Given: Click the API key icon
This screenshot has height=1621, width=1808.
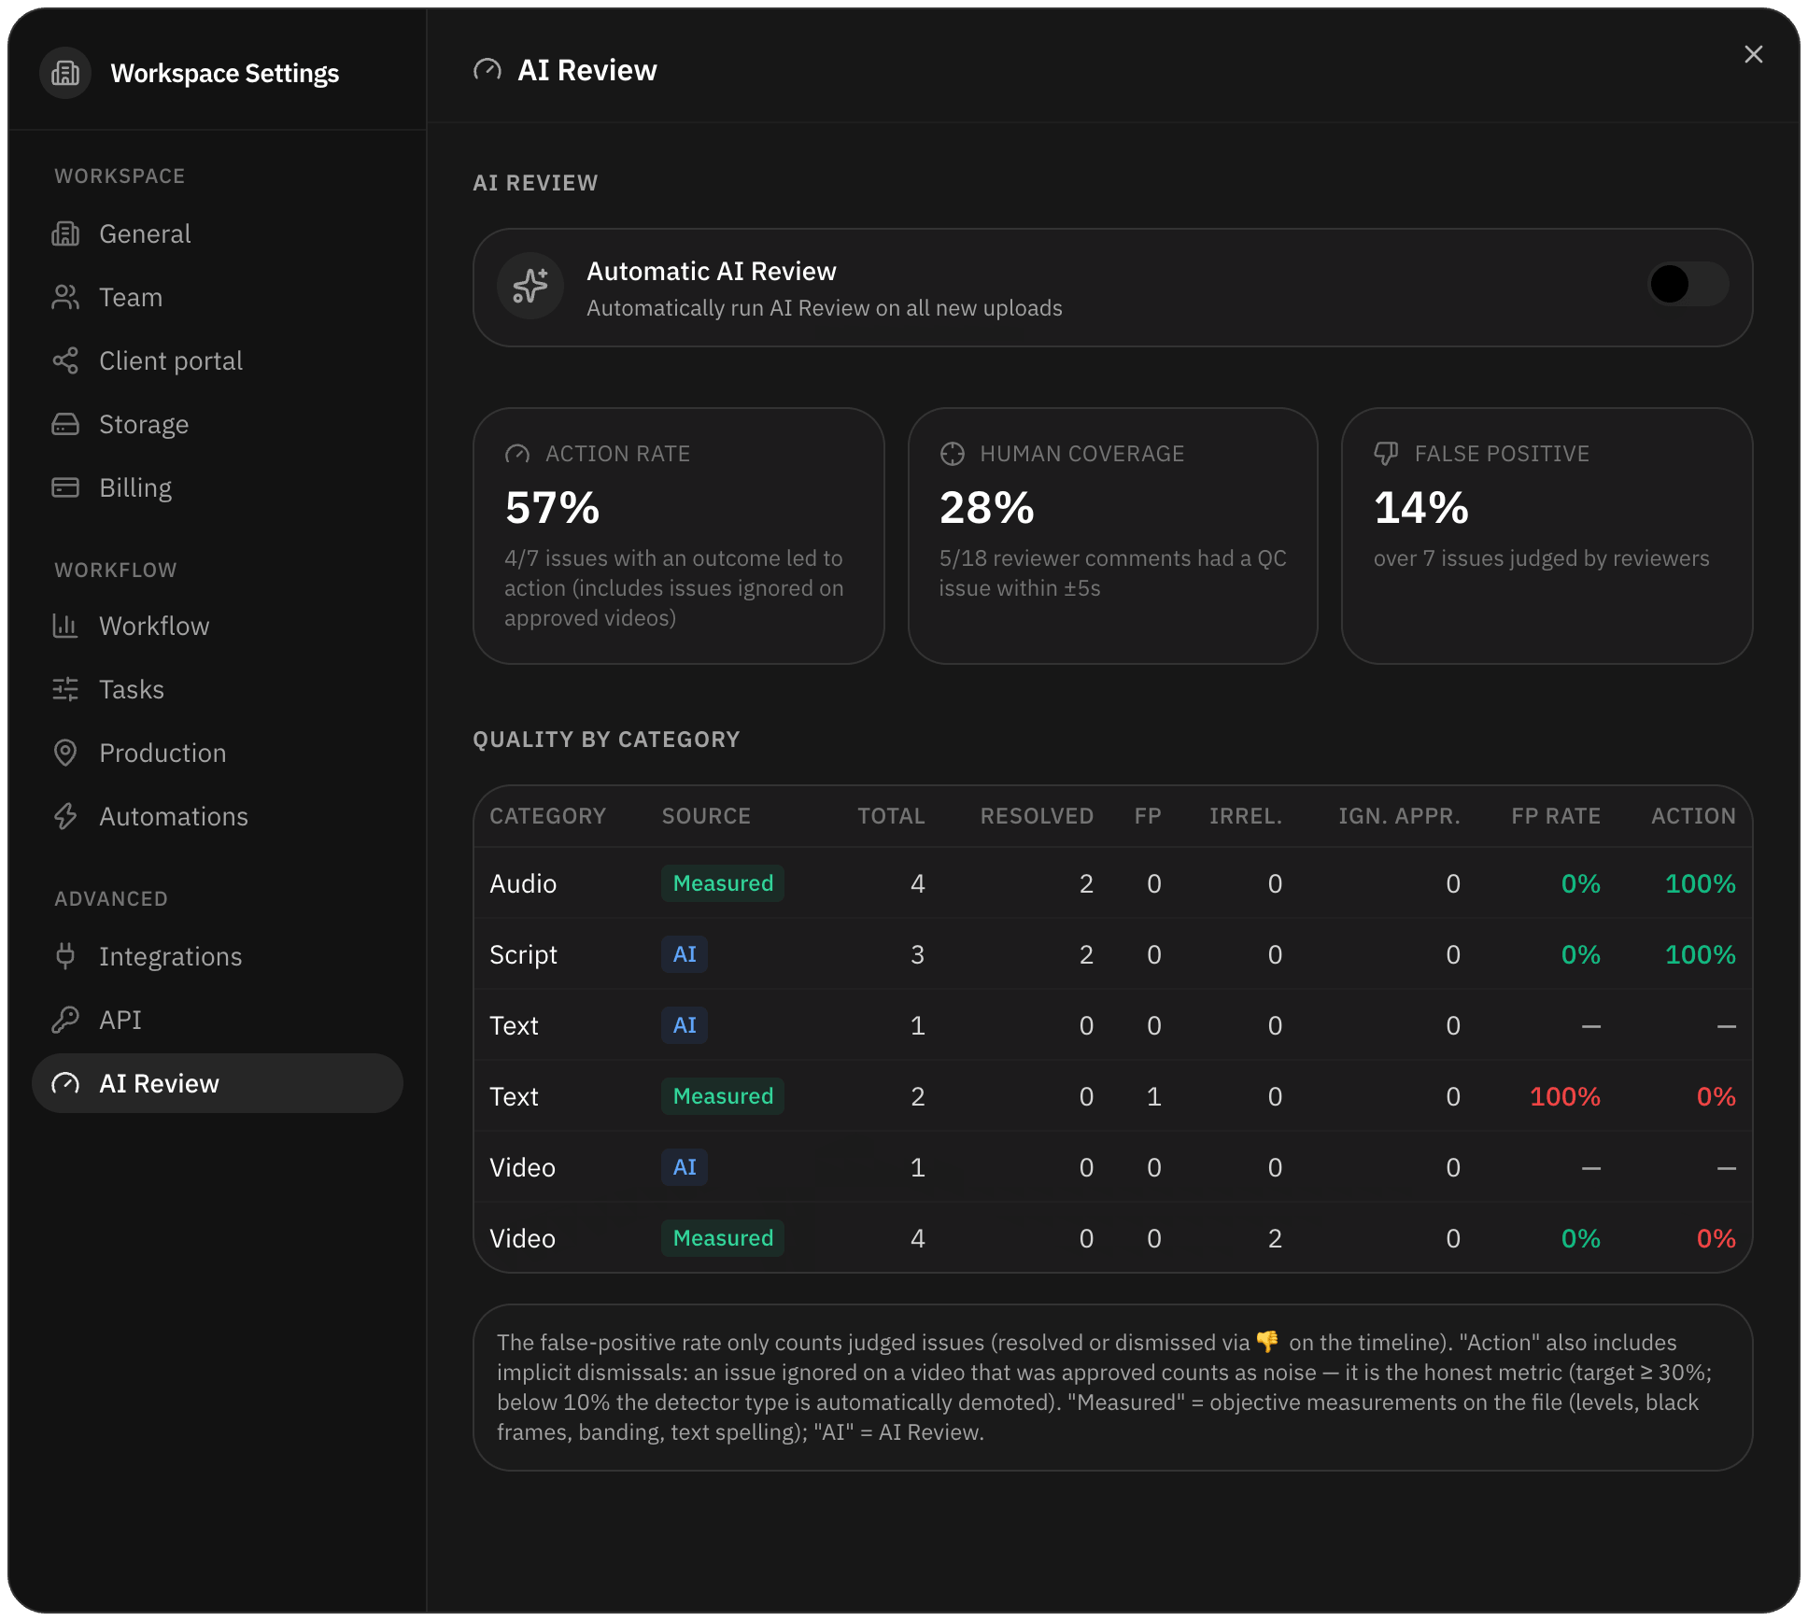Looking at the screenshot, I should coord(65,1020).
